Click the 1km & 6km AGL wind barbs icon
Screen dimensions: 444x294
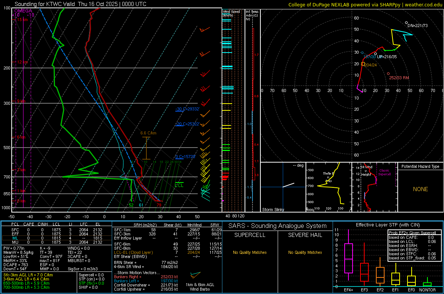click(195, 275)
